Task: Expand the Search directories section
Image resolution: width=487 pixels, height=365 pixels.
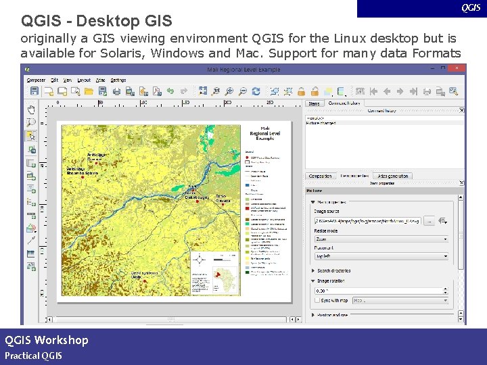Action: (312, 270)
